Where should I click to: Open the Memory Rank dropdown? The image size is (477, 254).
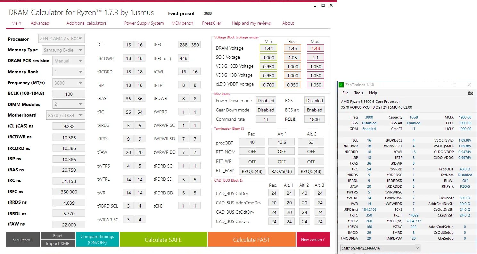tap(69, 72)
